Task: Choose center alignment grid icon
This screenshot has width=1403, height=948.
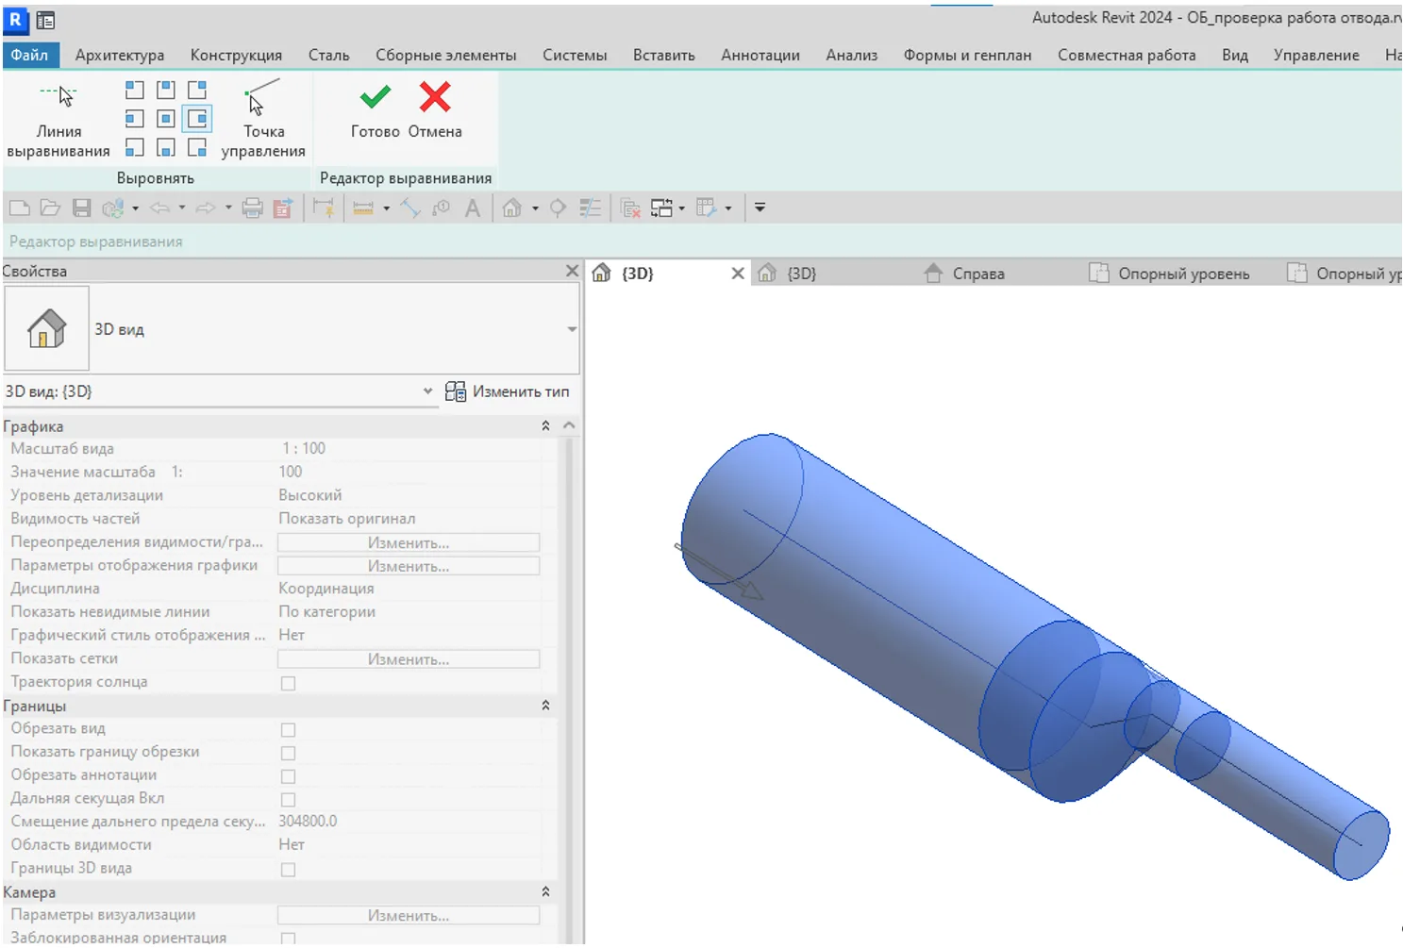Action: (166, 119)
